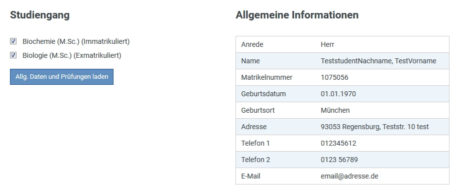Viewport: 457px width, 193px height.
Task: Select the Geburtsort value München
Action: (x=335, y=110)
